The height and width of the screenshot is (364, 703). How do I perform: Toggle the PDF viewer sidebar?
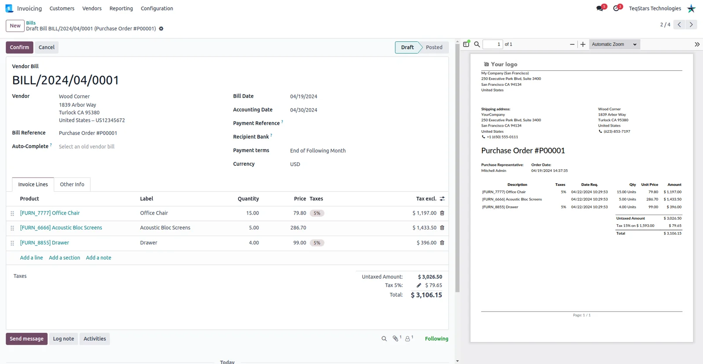pyautogui.click(x=466, y=44)
